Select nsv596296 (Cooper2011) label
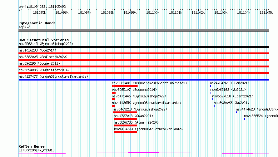This screenshot has height=157, width=278. [39, 63]
